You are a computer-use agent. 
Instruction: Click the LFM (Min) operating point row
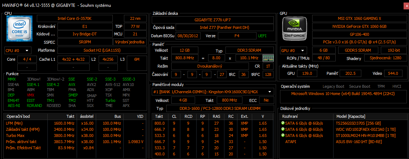pyautogui.click(x=74, y=123)
